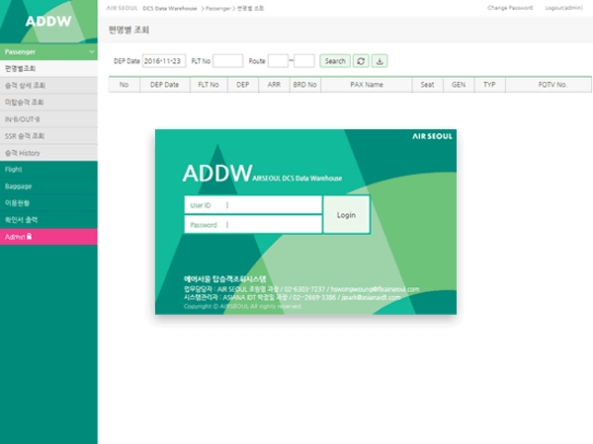Image resolution: width=593 pixels, height=444 pixels.
Task: Select the first item in the Passenger submenu
Action: click(x=48, y=68)
